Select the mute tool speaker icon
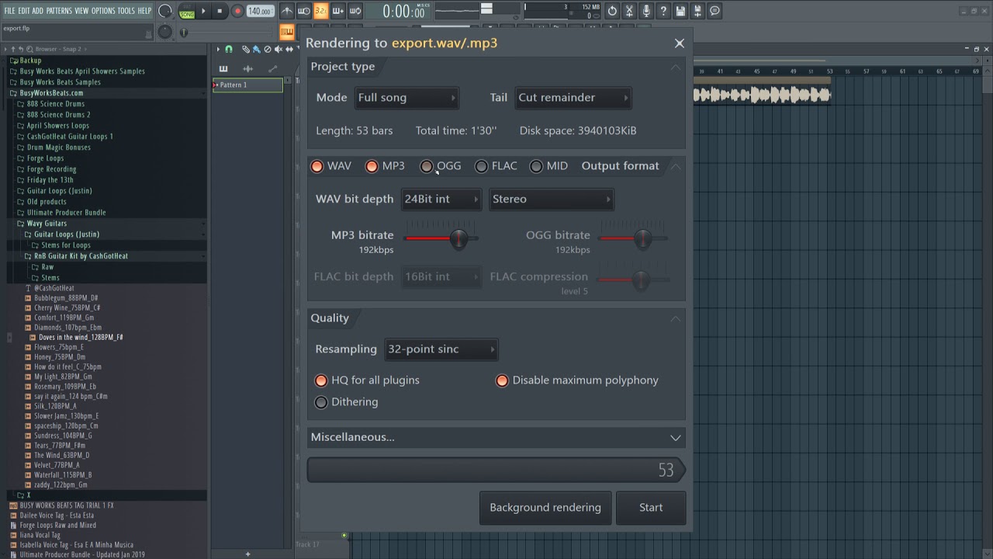Screen dimensions: 993x559 pos(279,49)
